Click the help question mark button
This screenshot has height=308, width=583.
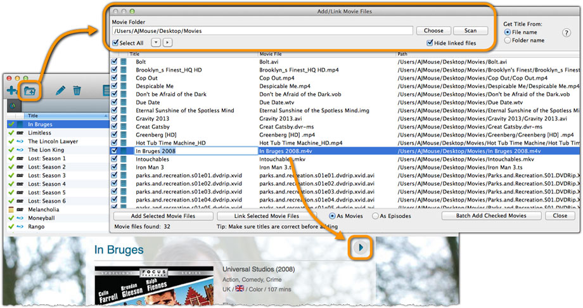click(567, 33)
